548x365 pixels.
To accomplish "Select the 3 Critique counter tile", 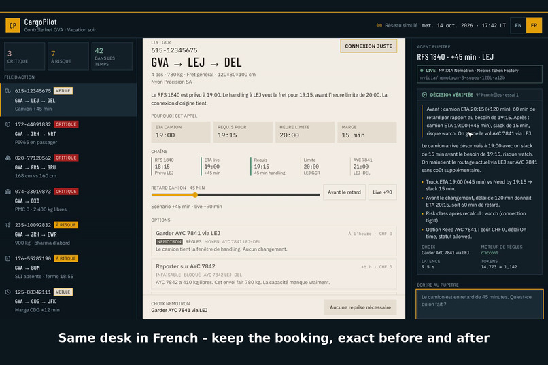I will click(x=24, y=56).
